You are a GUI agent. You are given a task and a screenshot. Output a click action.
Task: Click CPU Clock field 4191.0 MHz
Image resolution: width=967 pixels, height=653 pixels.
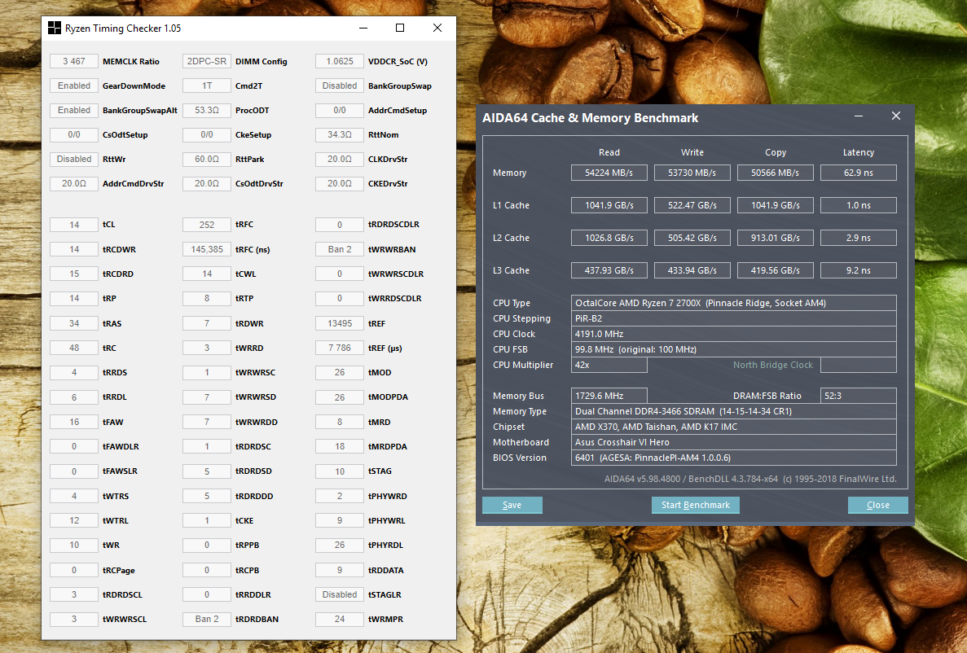(x=734, y=334)
